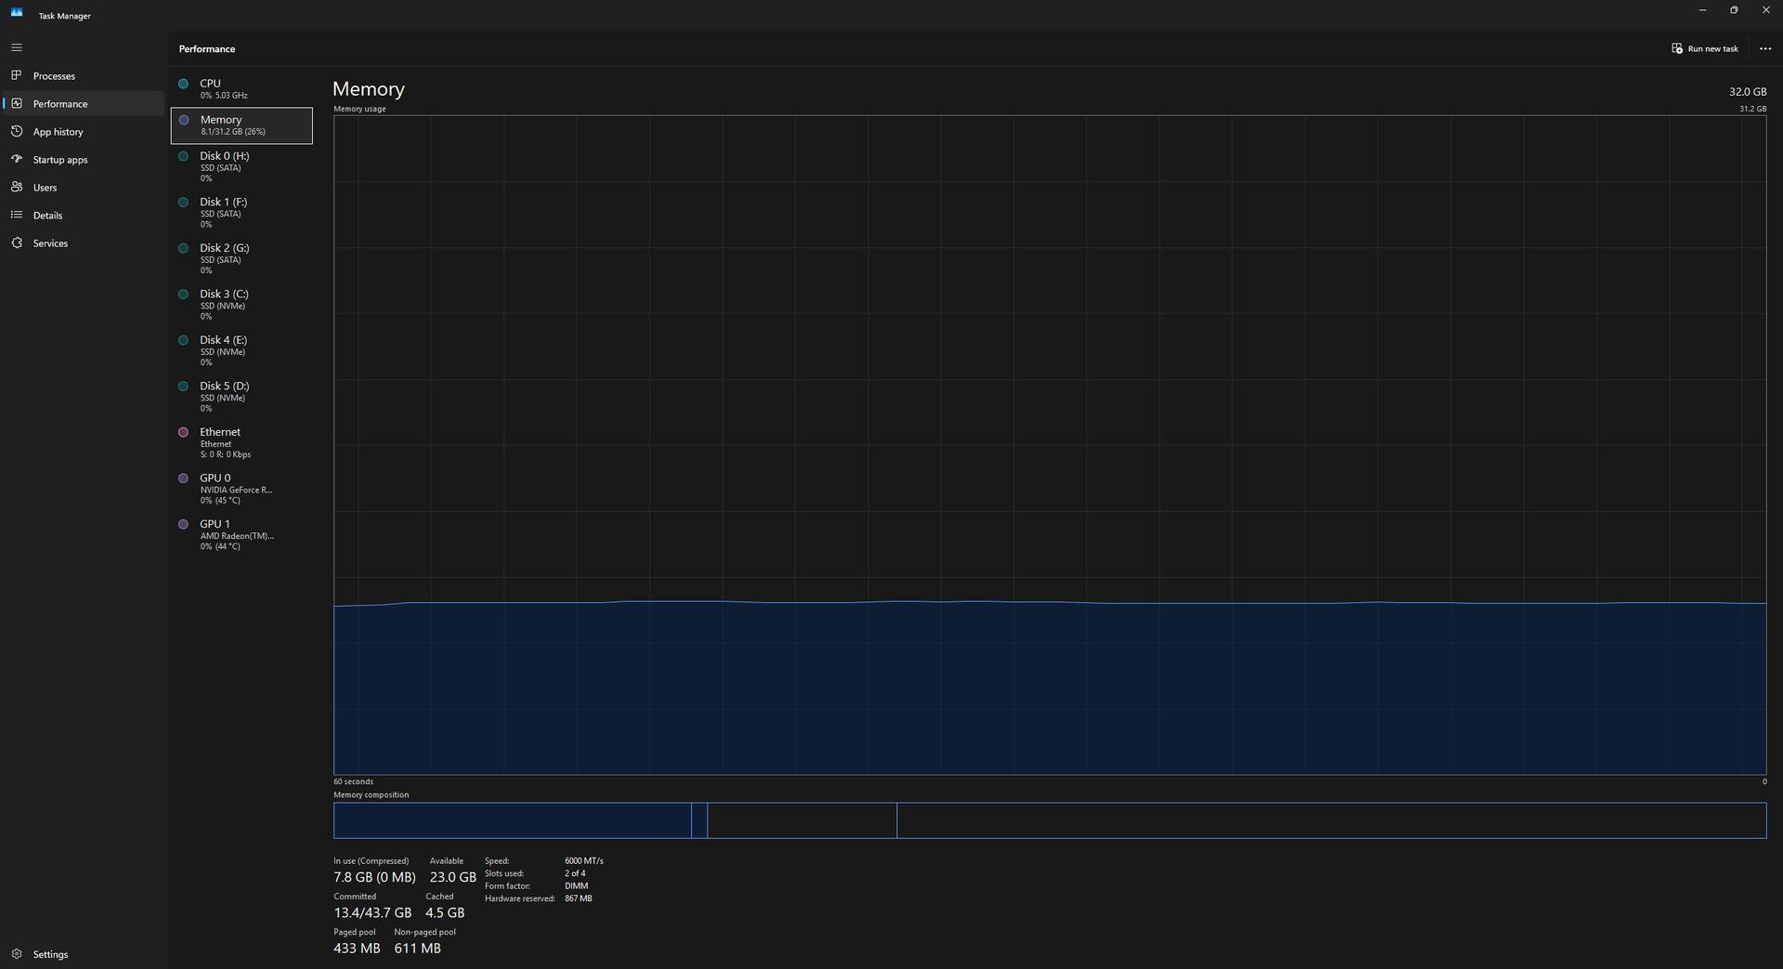The width and height of the screenshot is (1783, 969).
Task: Select CPU in the performance list
Action: 241,88
